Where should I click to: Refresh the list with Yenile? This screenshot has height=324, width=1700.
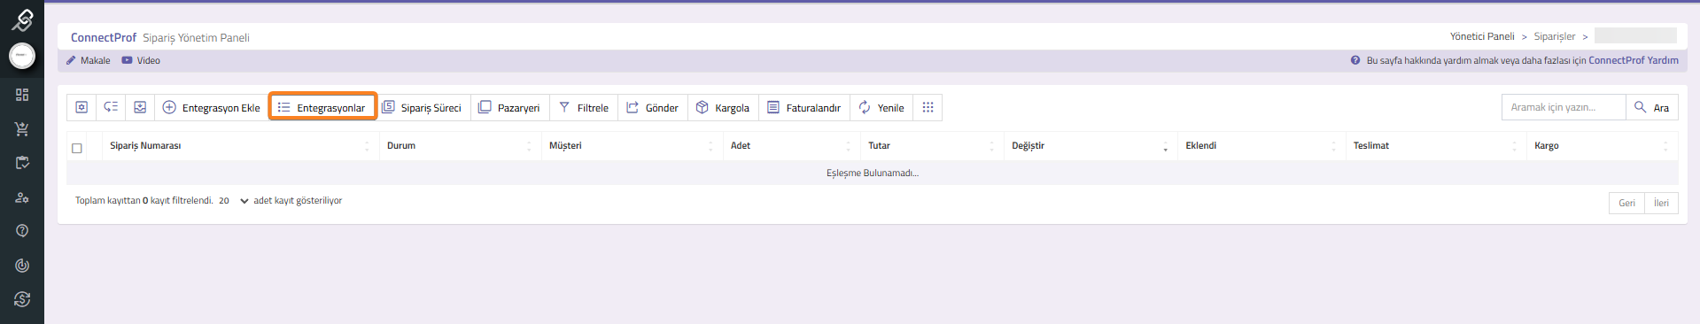881,107
